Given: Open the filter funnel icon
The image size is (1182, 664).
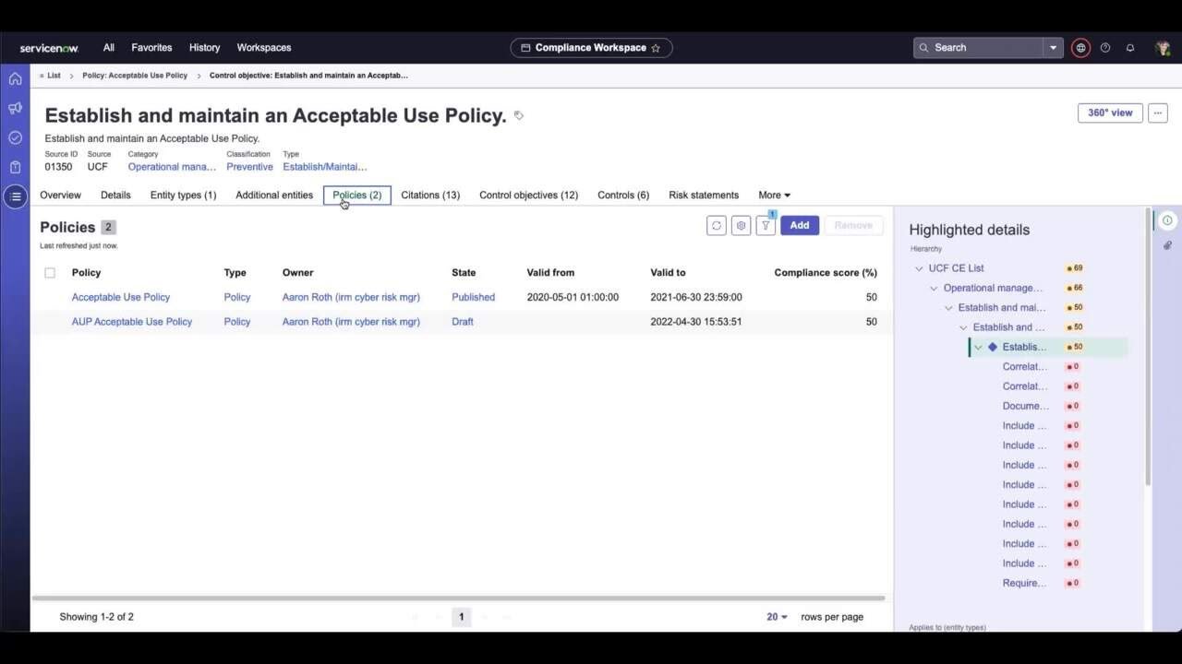Looking at the screenshot, I should 766,225.
